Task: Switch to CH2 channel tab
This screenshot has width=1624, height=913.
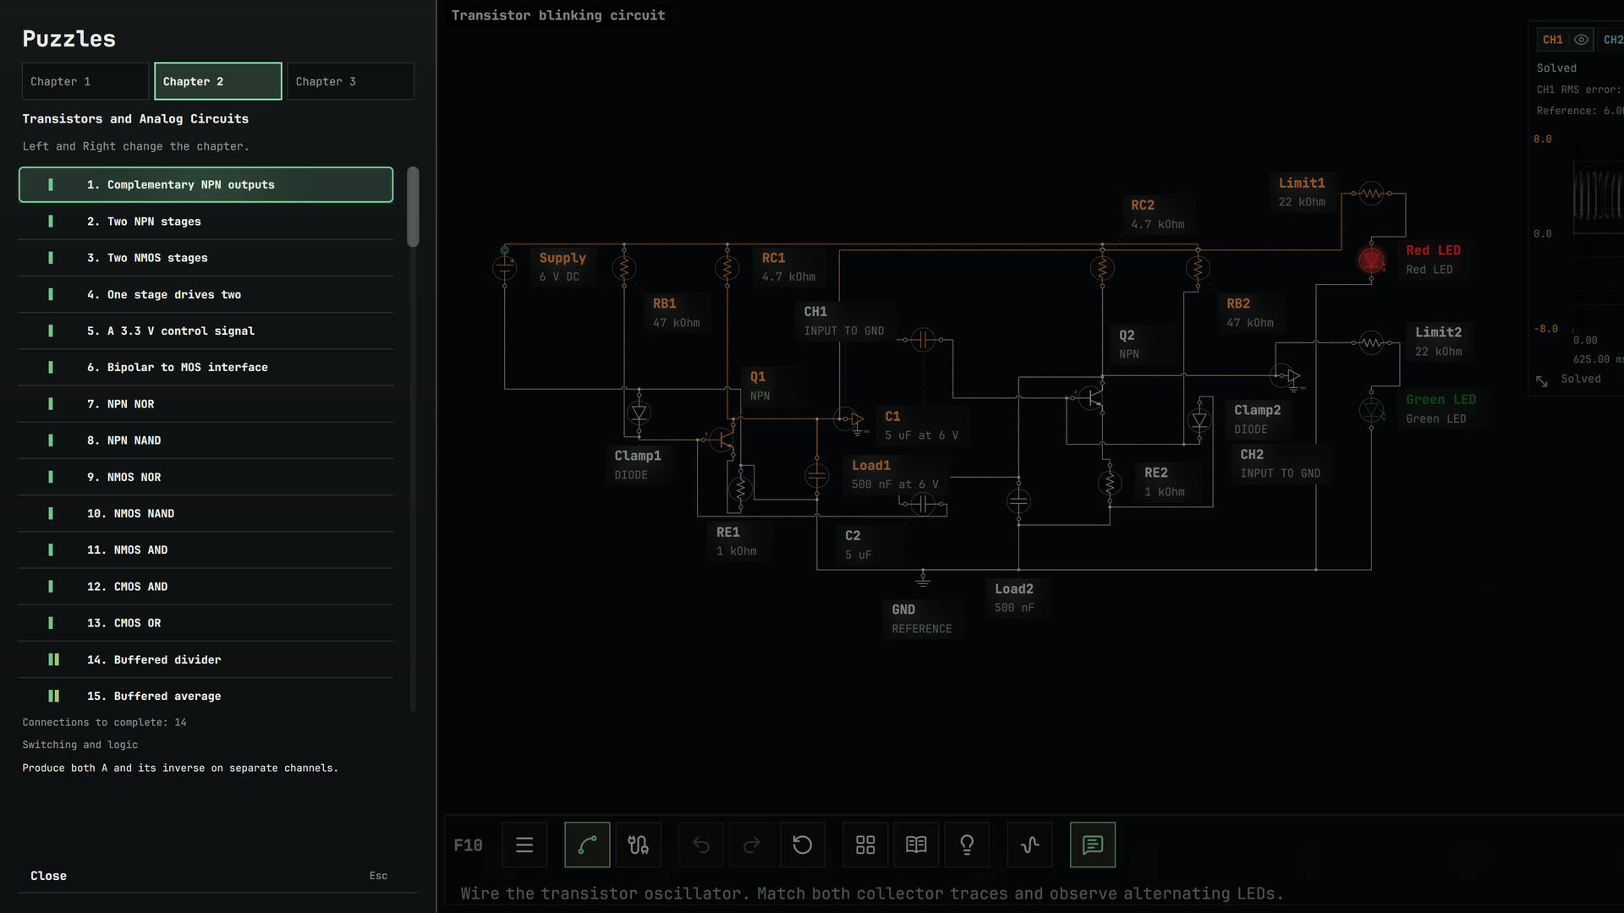Action: 1611,40
